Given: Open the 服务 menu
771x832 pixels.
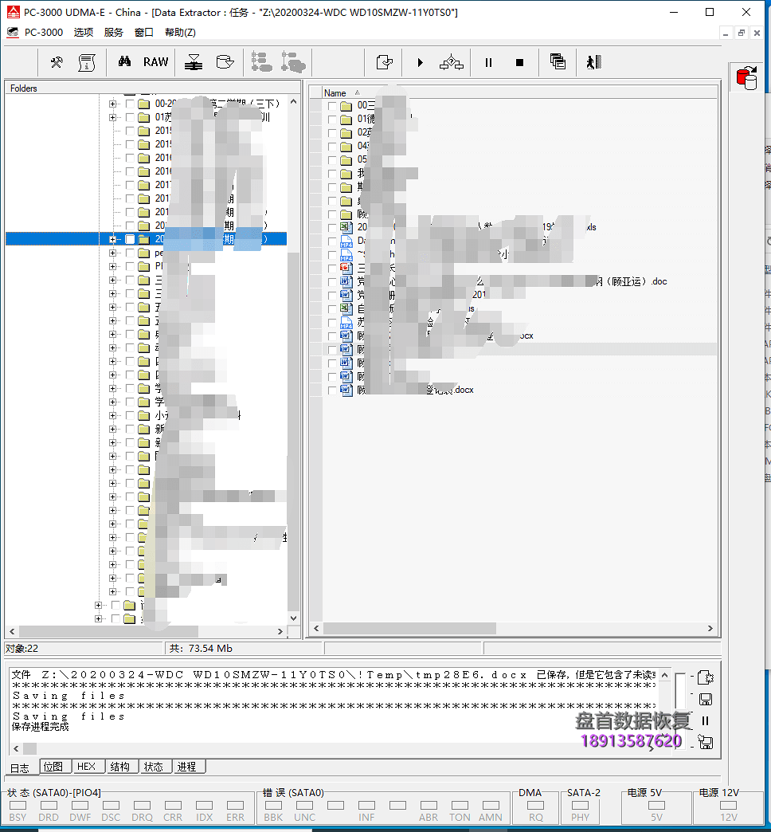Looking at the screenshot, I should (x=113, y=33).
